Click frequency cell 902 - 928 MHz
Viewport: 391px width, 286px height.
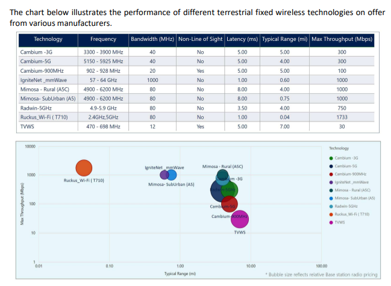click(x=103, y=71)
